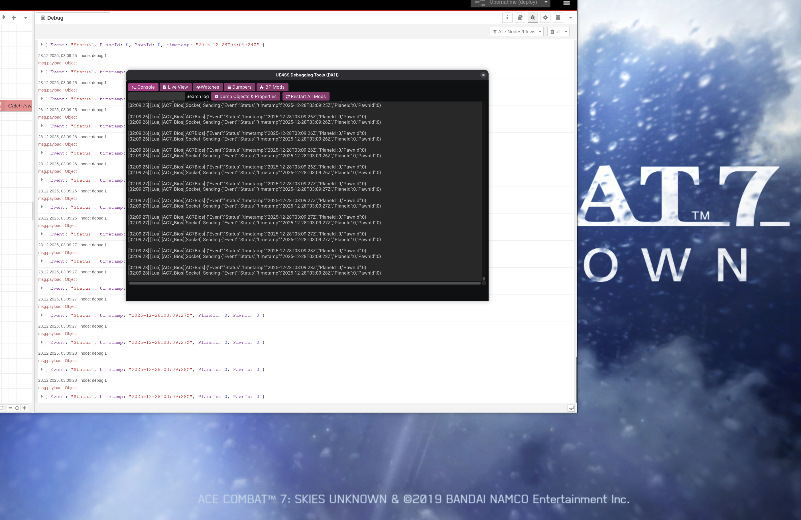Open the help book sidebar icon
This screenshot has width=801, height=520.
point(520,17)
